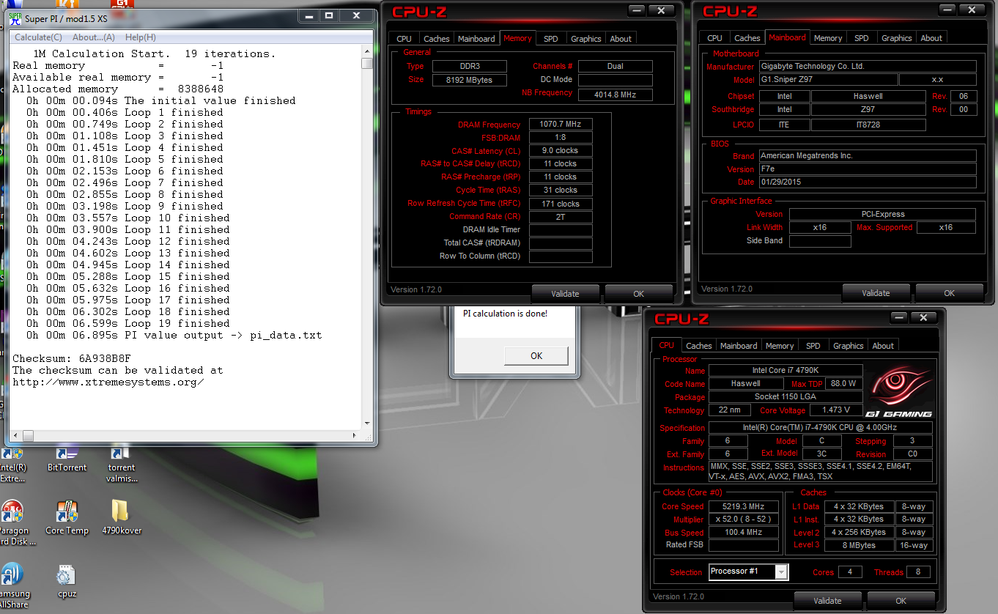Open the Calculate(C) menu in Super PI

[x=38, y=37]
